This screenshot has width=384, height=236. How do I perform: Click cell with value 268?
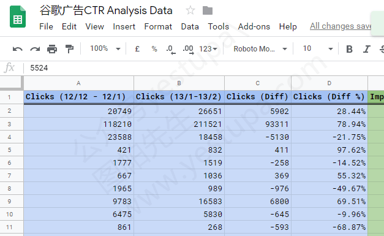pos(179,227)
